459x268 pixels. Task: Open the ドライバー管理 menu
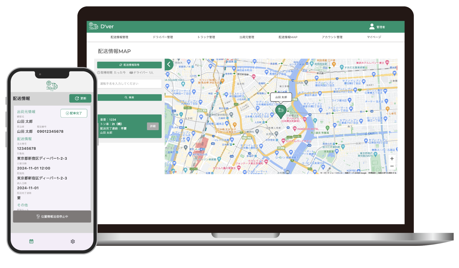coord(163,37)
